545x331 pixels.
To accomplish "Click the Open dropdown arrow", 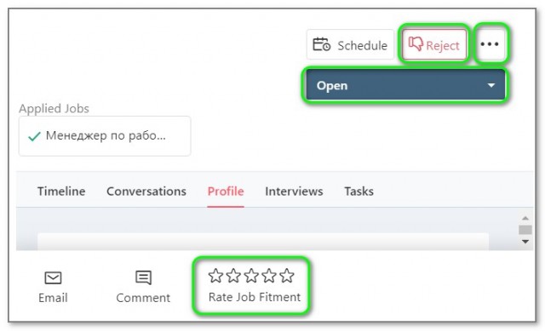I will click(490, 85).
